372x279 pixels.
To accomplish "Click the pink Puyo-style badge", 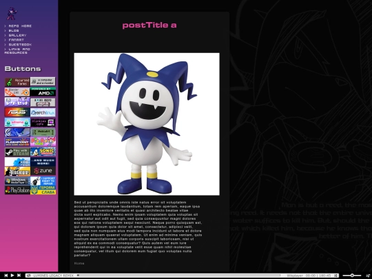I will 43,142.
